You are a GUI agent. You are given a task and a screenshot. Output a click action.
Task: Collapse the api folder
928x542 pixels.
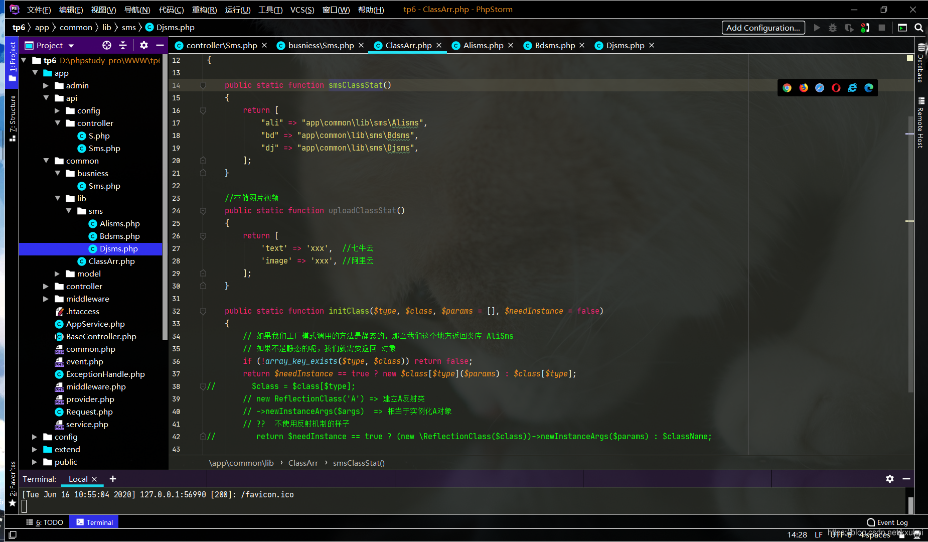point(46,98)
